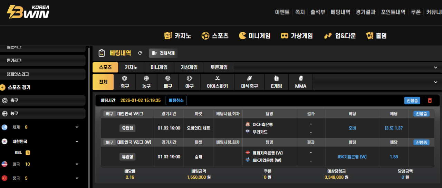The height and width of the screenshot is (188, 442).
Task: Open the 미니게임 top navigation menu
Action: [x=254, y=36]
